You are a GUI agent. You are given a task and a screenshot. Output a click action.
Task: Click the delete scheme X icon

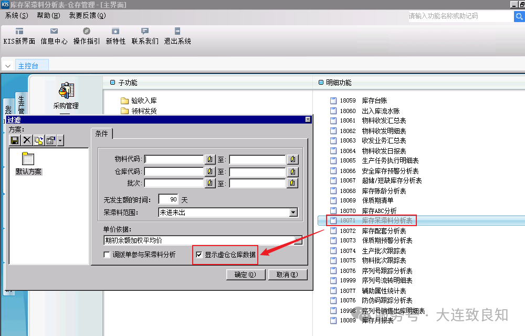click(26, 140)
